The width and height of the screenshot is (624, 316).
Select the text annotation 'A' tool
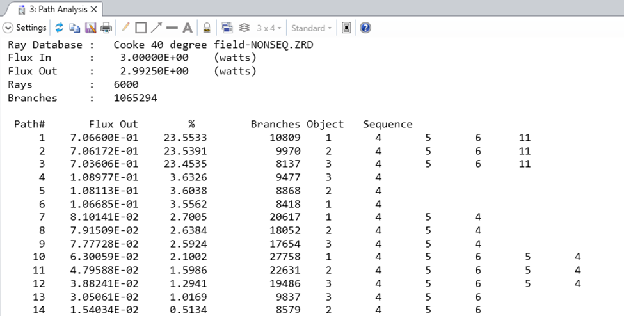click(x=188, y=28)
